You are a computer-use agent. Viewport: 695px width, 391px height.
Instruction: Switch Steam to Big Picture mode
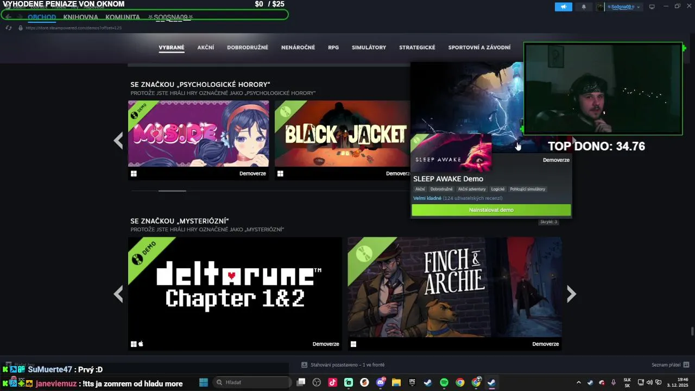(x=652, y=7)
